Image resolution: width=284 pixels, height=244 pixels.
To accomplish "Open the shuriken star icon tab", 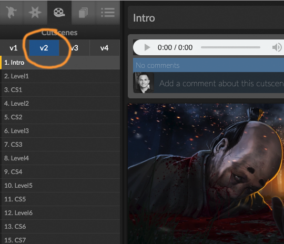I will click(x=35, y=12).
